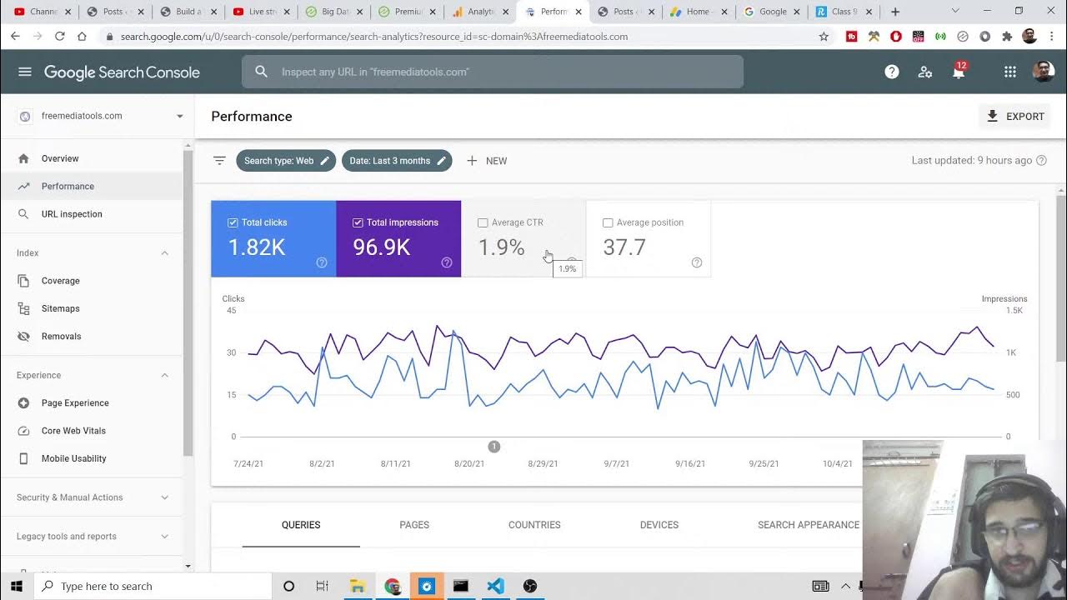Screen dimensions: 1067x600
Task: Collapse the Index section
Action: coord(164,253)
